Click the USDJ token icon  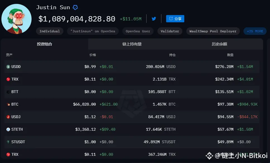(8, 117)
